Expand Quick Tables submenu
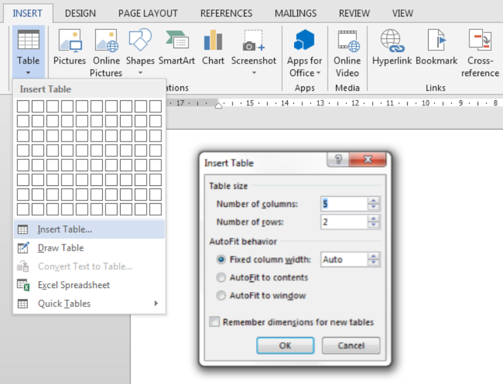Image resolution: width=503 pixels, height=384 pixels. (89, 303)
